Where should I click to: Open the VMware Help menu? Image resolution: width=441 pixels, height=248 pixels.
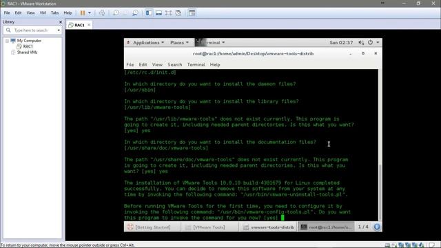point(68,13)
